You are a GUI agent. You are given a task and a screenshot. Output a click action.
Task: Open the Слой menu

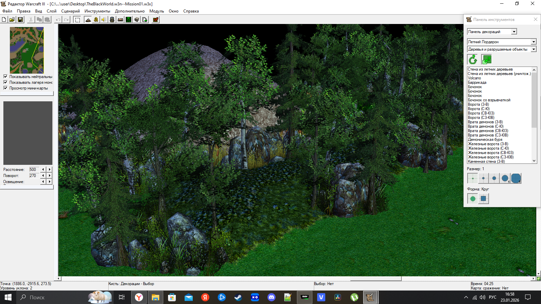click(51, 11)
